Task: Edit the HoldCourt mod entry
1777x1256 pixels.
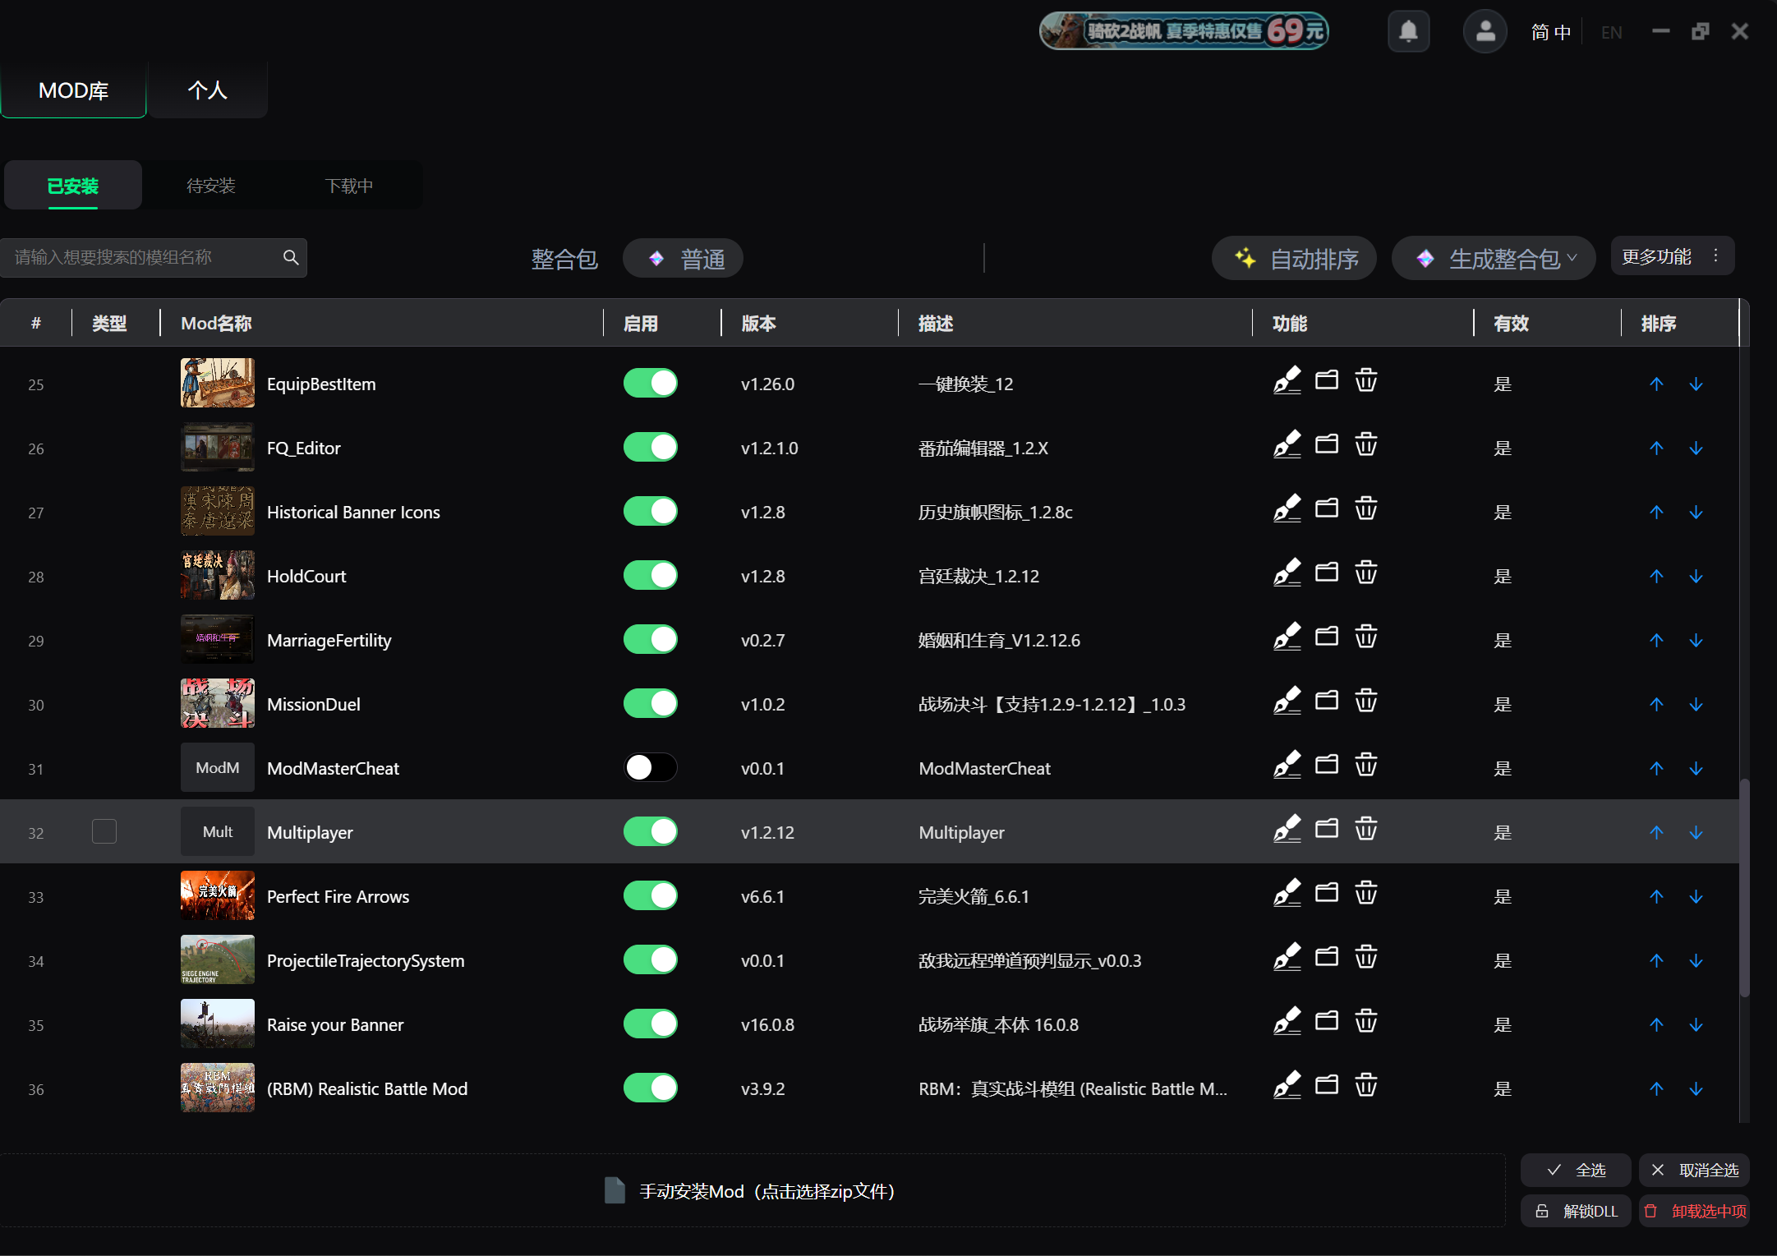Action: click(x=1287, y=573)
